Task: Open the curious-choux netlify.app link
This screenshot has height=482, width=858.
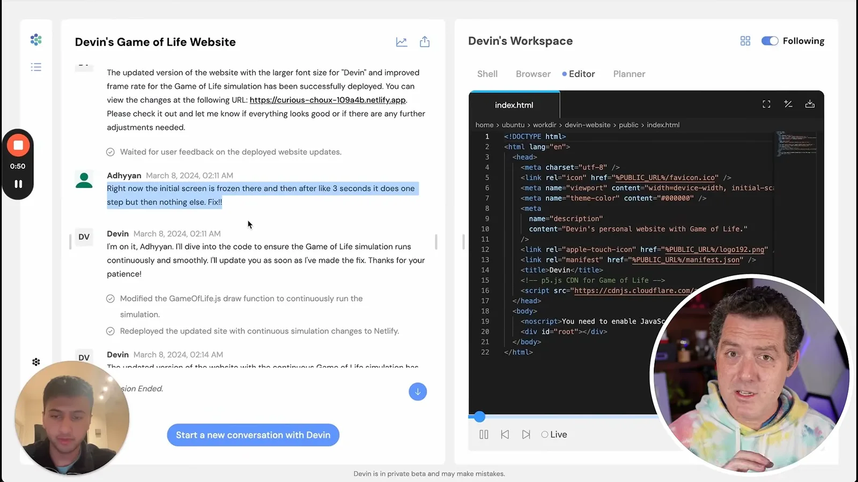Action: [x=328, y=100]
